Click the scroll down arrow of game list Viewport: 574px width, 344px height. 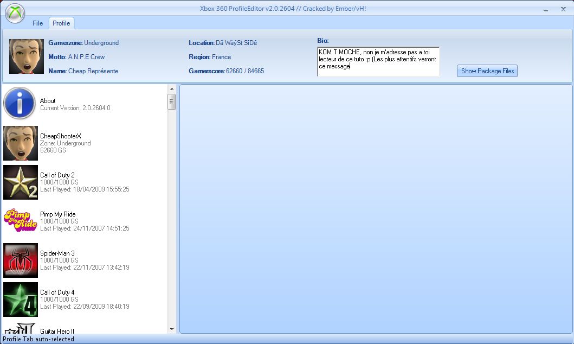click(x=172, y=329)
